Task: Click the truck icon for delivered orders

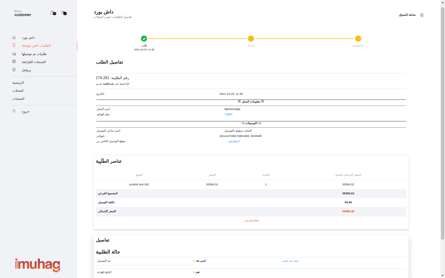Action: coord(14,54)
